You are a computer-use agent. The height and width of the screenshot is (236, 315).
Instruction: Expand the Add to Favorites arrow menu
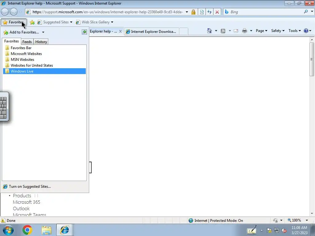(43, 32)
